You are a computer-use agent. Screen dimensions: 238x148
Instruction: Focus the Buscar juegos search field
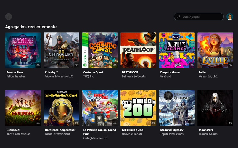click(x=199, y=17)
